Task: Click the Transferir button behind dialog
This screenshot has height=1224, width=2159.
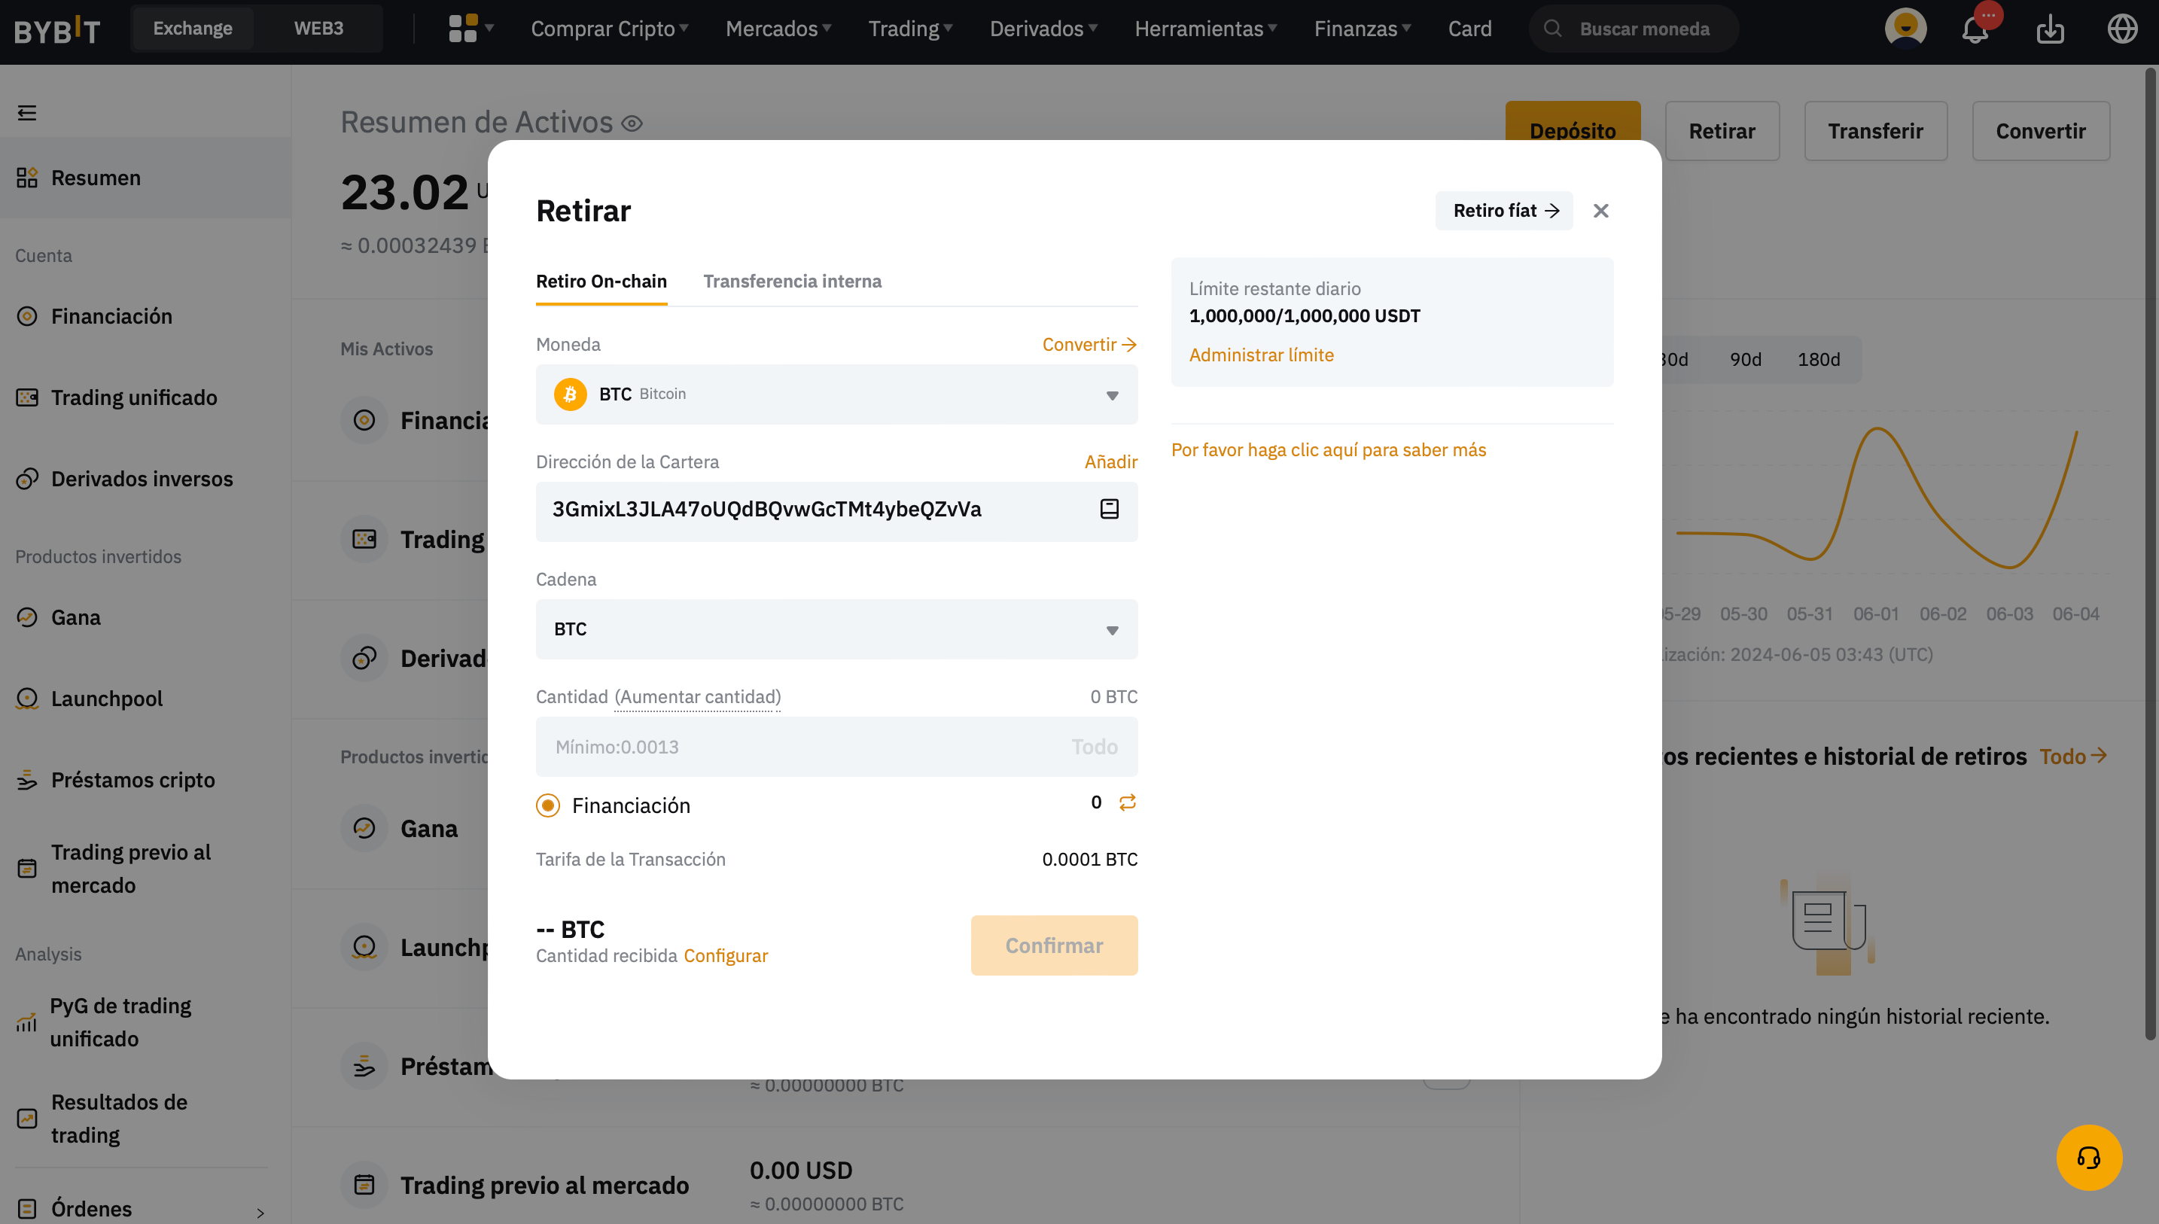Action: click(x=1875, y=131)
